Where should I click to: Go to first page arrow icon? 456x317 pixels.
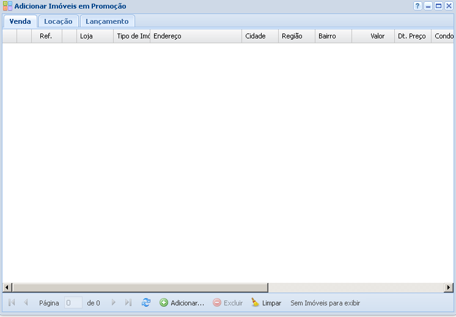tap(12, 302)
